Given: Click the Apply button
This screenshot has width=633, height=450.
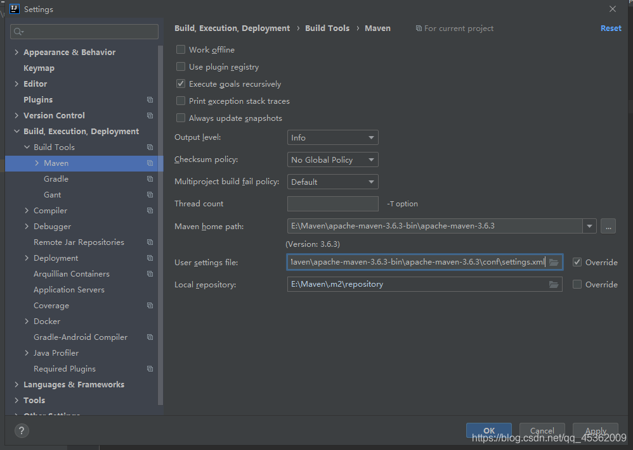Looking at the screenshot, I should pos(596,430).
